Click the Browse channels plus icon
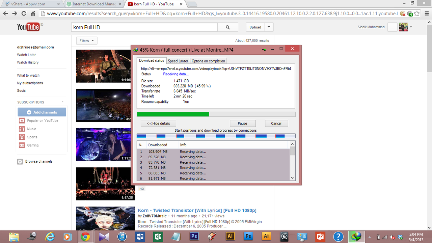 click(x=20, y=162)
